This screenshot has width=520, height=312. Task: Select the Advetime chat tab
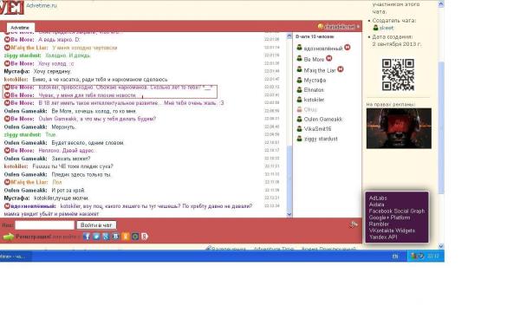pos(20,28)
